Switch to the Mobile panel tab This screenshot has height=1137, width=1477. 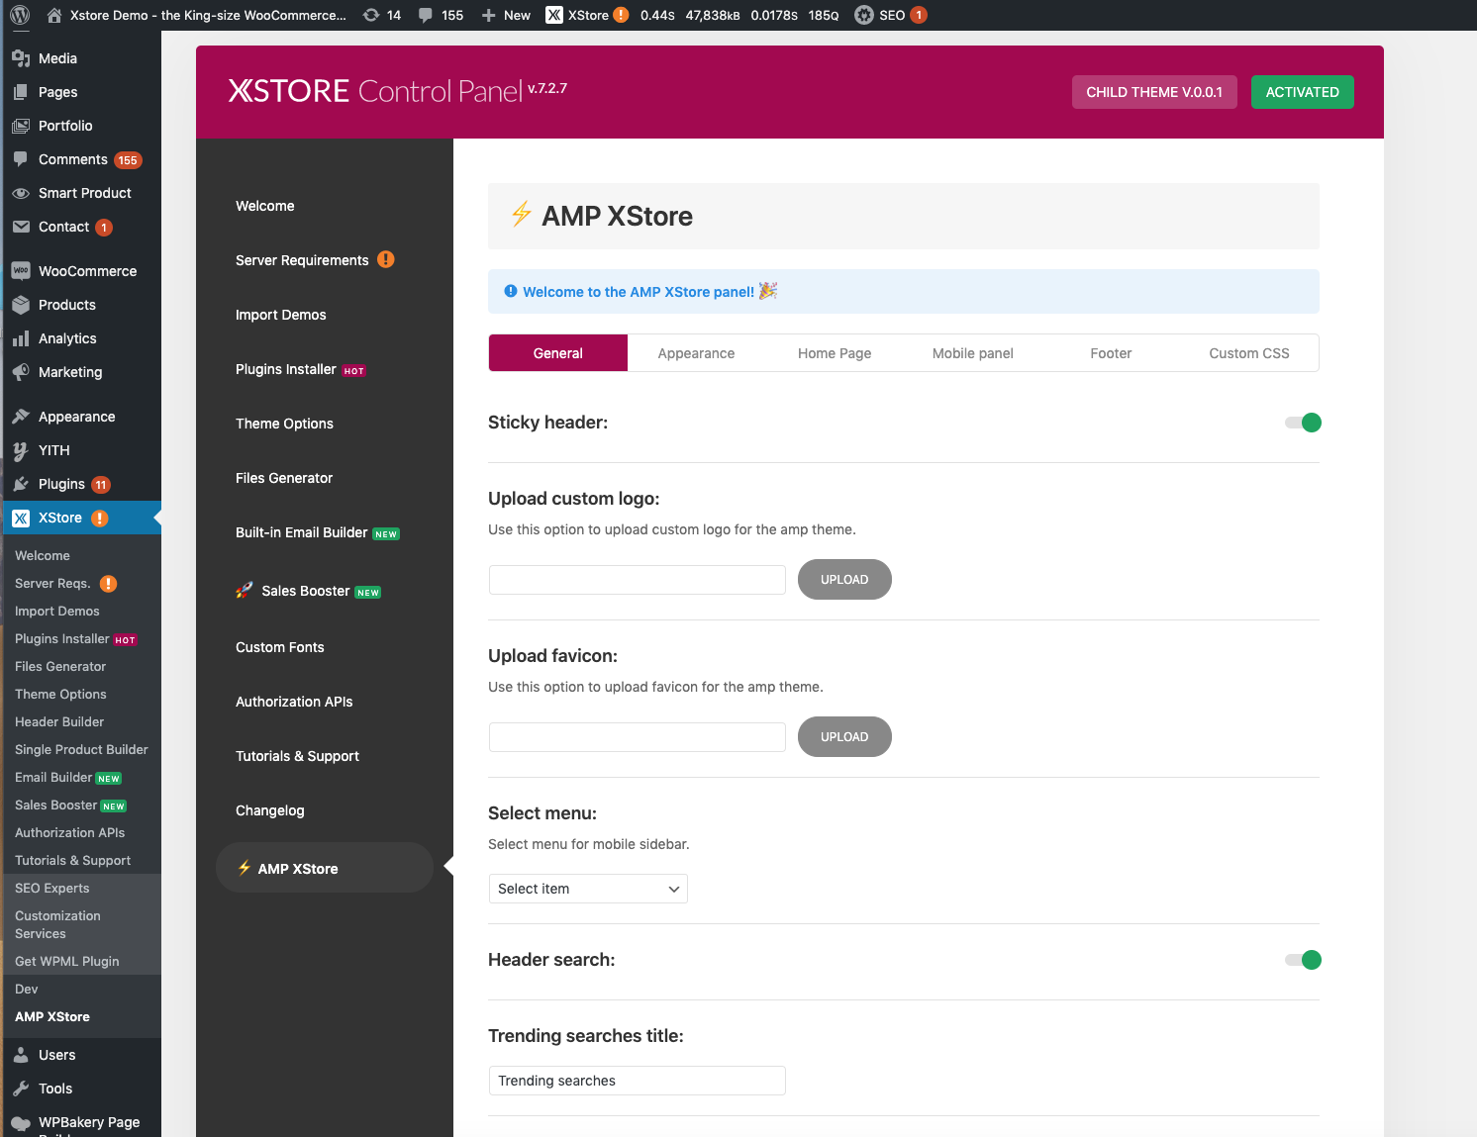[x=973, y=353]
